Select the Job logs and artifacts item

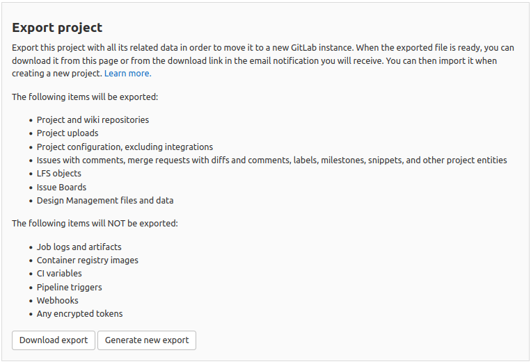coord(79,247)
